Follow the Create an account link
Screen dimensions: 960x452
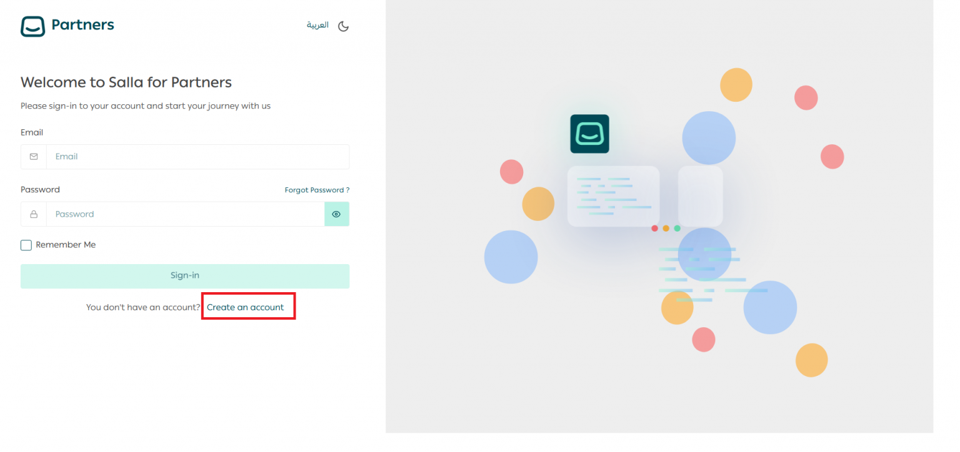(245, 307)
